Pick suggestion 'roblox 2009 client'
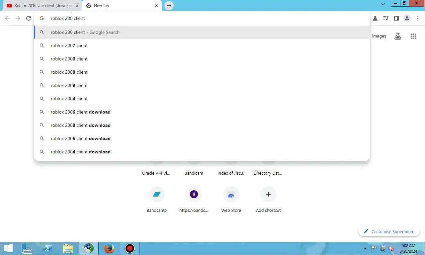 coord(202,85)
